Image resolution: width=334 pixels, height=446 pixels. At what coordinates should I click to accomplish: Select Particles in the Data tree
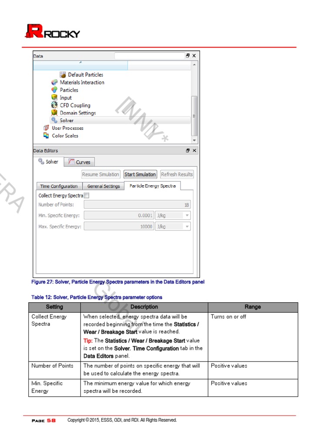[69, 90]
